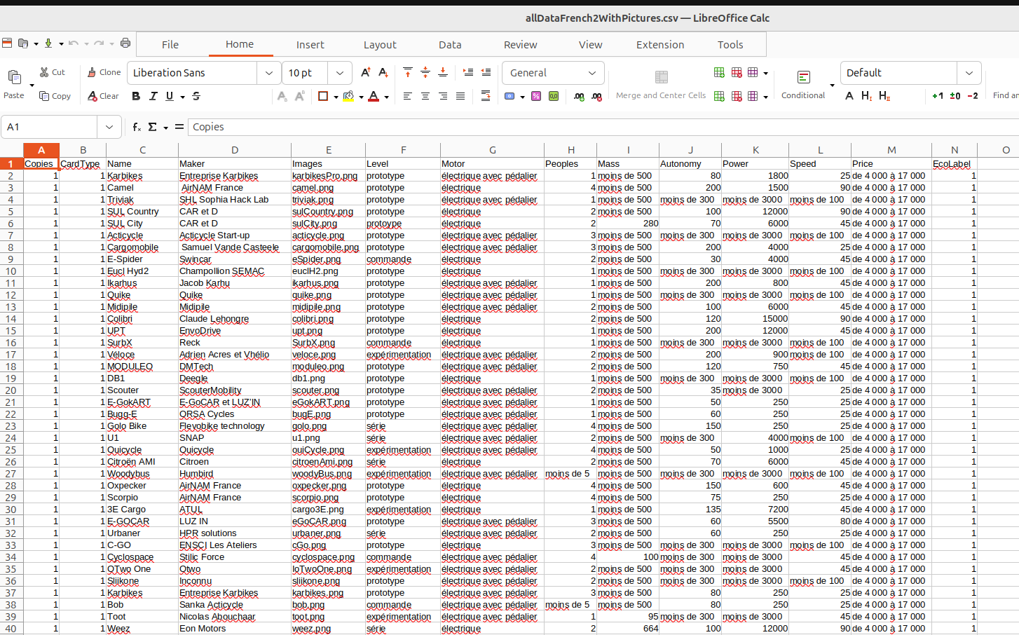The width and height of the screenshot is (1019, 635).
Task: Click the Undo arrow
Action: click(74, 43)
